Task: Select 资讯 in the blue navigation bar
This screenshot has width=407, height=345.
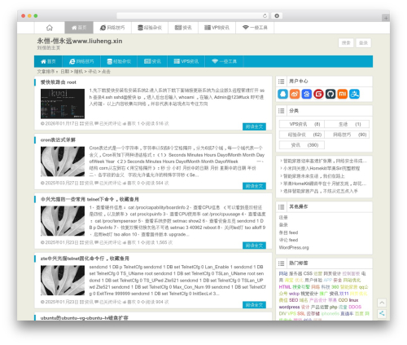Action: pyautogui.click(x=152, y=61)
